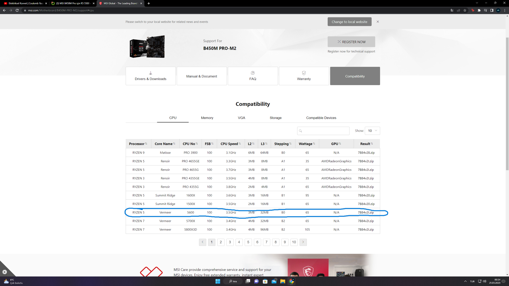This screenshot has height=286, width=509.
Task: Expand system tray hidden icons chevron
Action: click(x=465, y=281)
